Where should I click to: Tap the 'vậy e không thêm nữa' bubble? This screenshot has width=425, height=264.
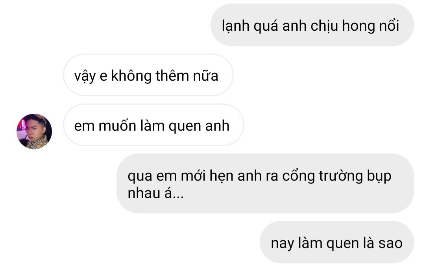(x=148, y=75)
